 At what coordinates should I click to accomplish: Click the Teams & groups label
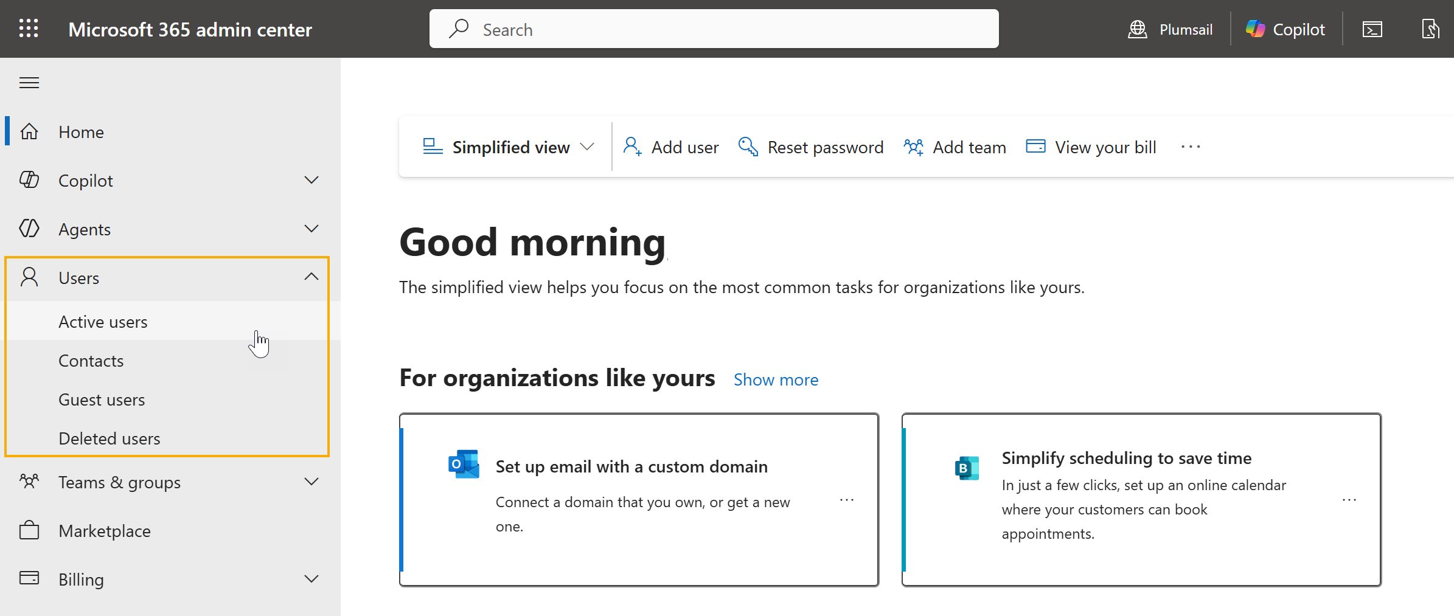119,482
